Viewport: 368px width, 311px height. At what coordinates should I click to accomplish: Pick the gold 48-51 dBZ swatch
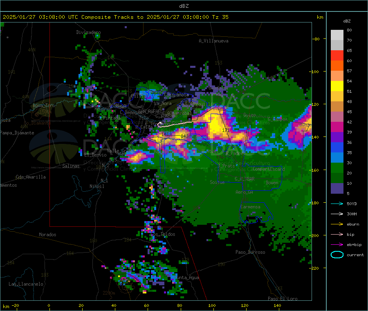pyautogui.click(x=337, y=96)
